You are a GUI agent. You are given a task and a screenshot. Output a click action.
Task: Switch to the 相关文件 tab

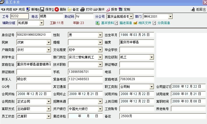tap(135, 23)
